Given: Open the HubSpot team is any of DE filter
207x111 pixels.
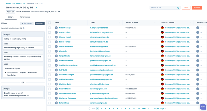Looking at the screenshot, I should (x=23, y=39).
